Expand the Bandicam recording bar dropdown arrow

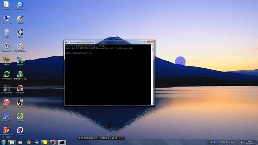(x=110, y=138)
